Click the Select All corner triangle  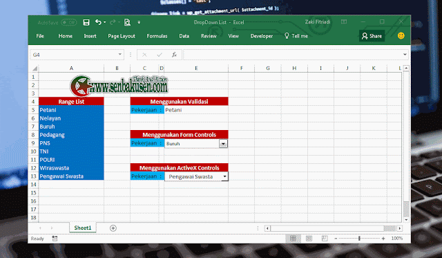(x=35, y=68)
